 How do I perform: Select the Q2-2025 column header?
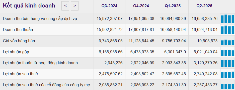(204, 6)
